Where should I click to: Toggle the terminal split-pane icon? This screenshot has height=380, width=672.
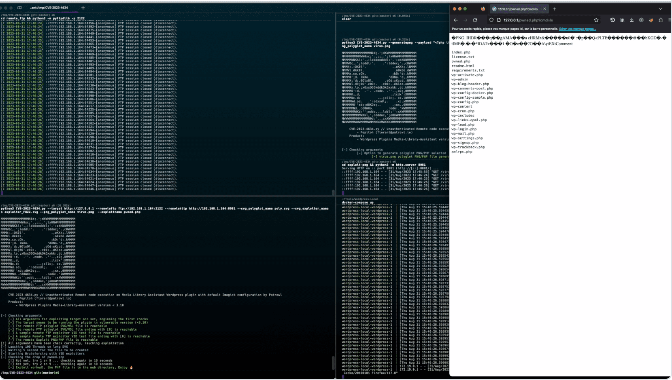[19, 8]
